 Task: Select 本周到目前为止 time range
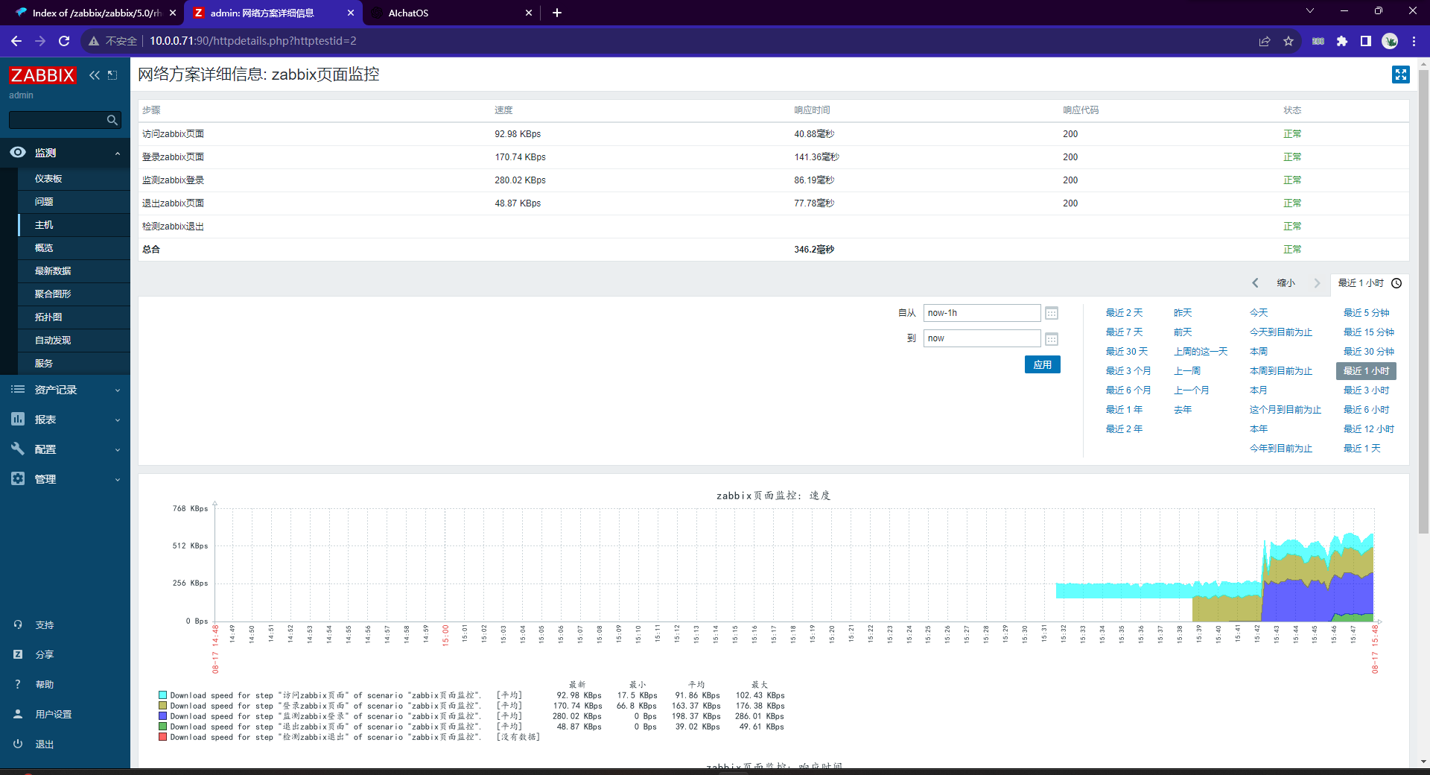(1281, 371)
